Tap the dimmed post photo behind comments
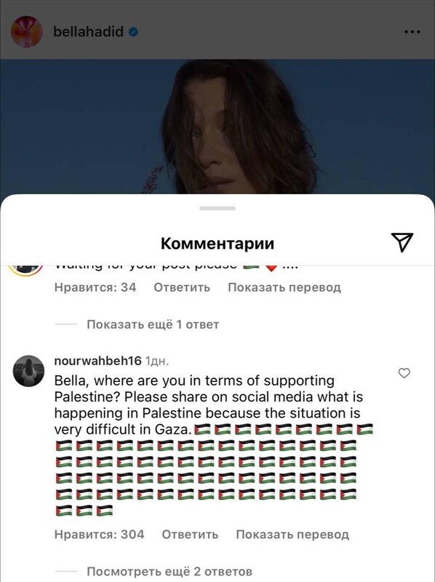The height and width of the screenshot is (582, 435). point(217,126)
